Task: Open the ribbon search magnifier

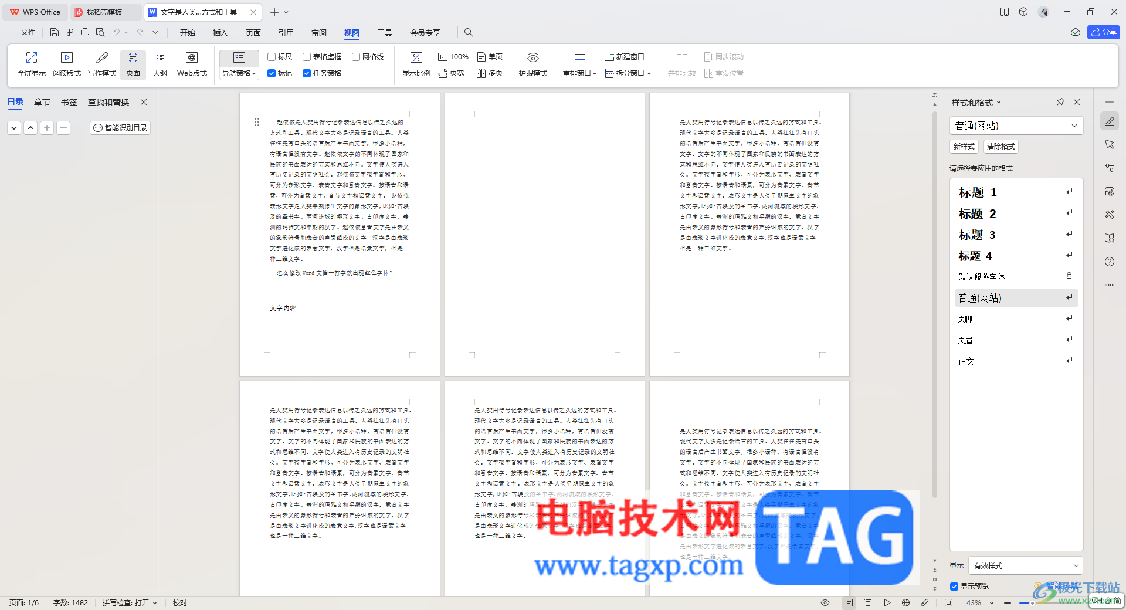Action: pos(469,32)
